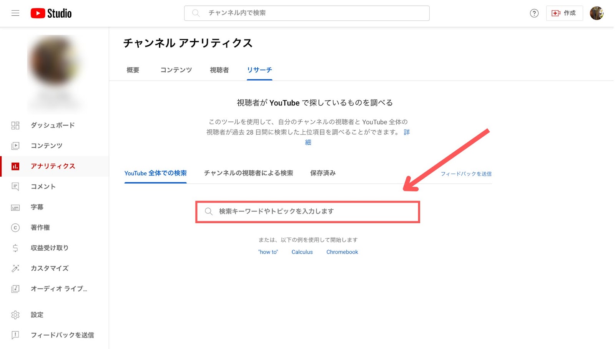615x349 pixels.
Task: Click magnifier icon in keyword search box
Action: [209, 212]
